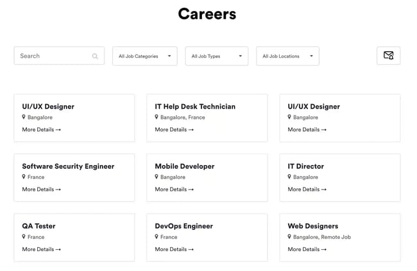Click the France location under Software Security Engineer
Image resolution: width=417 pixels, height=271 pixels.
pos(36,177)
